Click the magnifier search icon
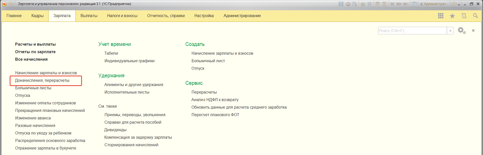483x155 pixels. [475, 16]
